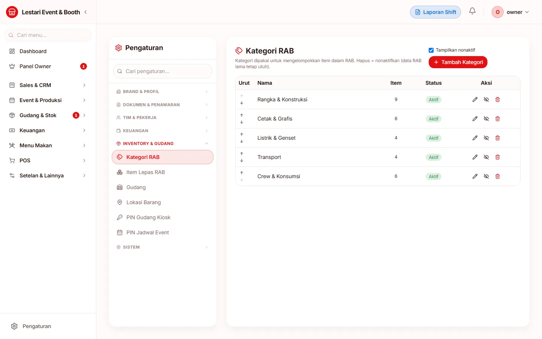Open the Dashboard menu item
This screenshot has width=542, height=339.
point(48,51)
